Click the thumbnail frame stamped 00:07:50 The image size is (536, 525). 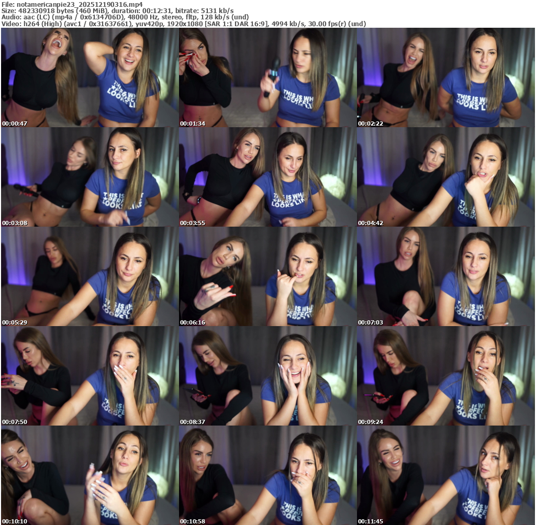(90, 376)
